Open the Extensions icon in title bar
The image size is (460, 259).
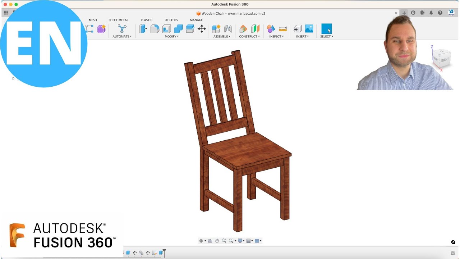tap(413, 13)
